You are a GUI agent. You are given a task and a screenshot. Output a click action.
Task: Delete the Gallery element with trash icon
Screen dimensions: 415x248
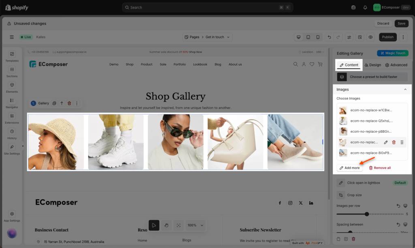coord(69,104)
